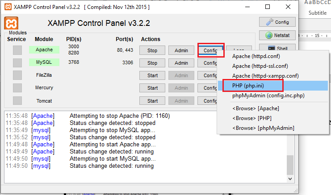This screenshot has width=331, height=195.
Task: Click the 'Attempting to start MySQL app...' log line
Action: pyautogui.click(x=113, y=158)
